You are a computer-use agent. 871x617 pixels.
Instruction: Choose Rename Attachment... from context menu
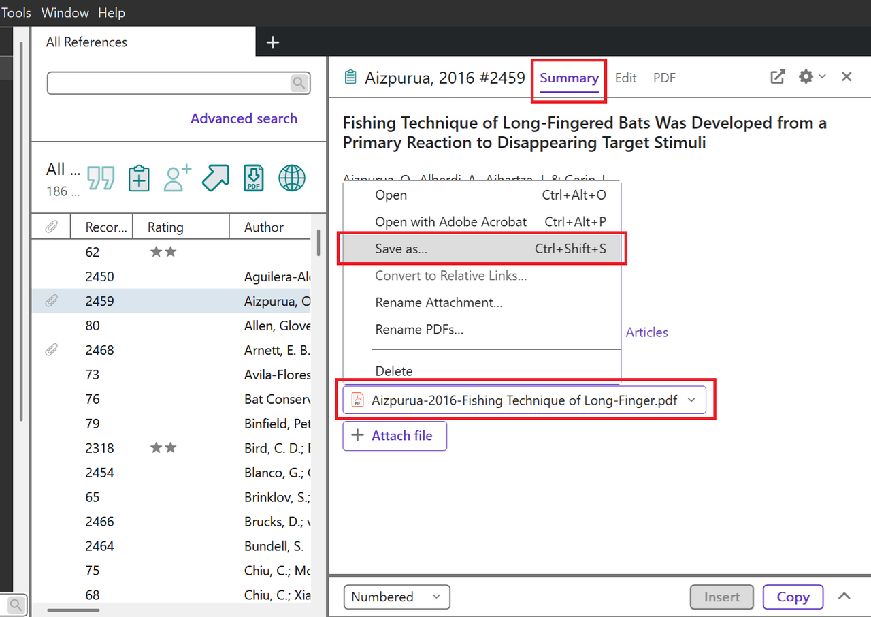pyautogui.click(x=438, y=302)
